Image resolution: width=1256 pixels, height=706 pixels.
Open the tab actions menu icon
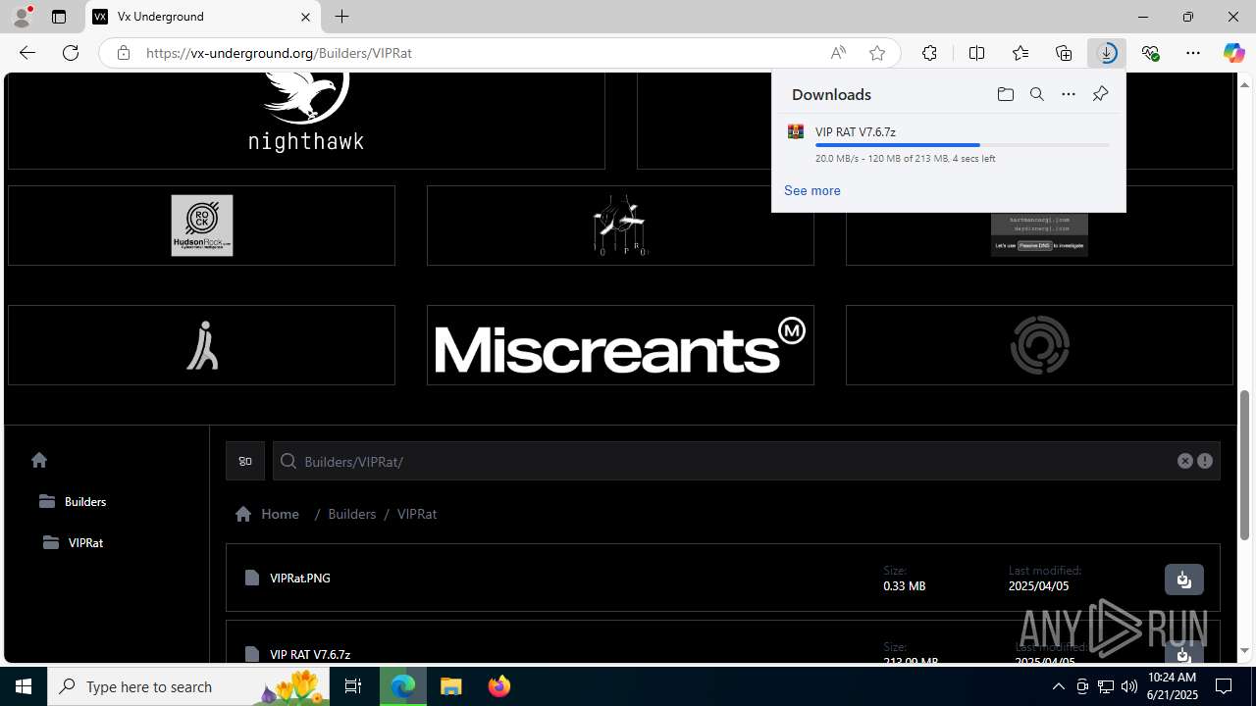[59, 17]
